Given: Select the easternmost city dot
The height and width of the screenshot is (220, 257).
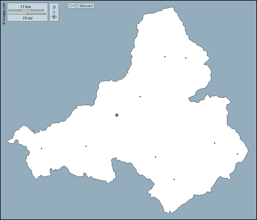Looking at the screenshot, I should (x=237, y=154).
